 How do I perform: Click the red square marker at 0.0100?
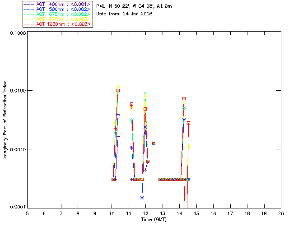tap(118, 90)
